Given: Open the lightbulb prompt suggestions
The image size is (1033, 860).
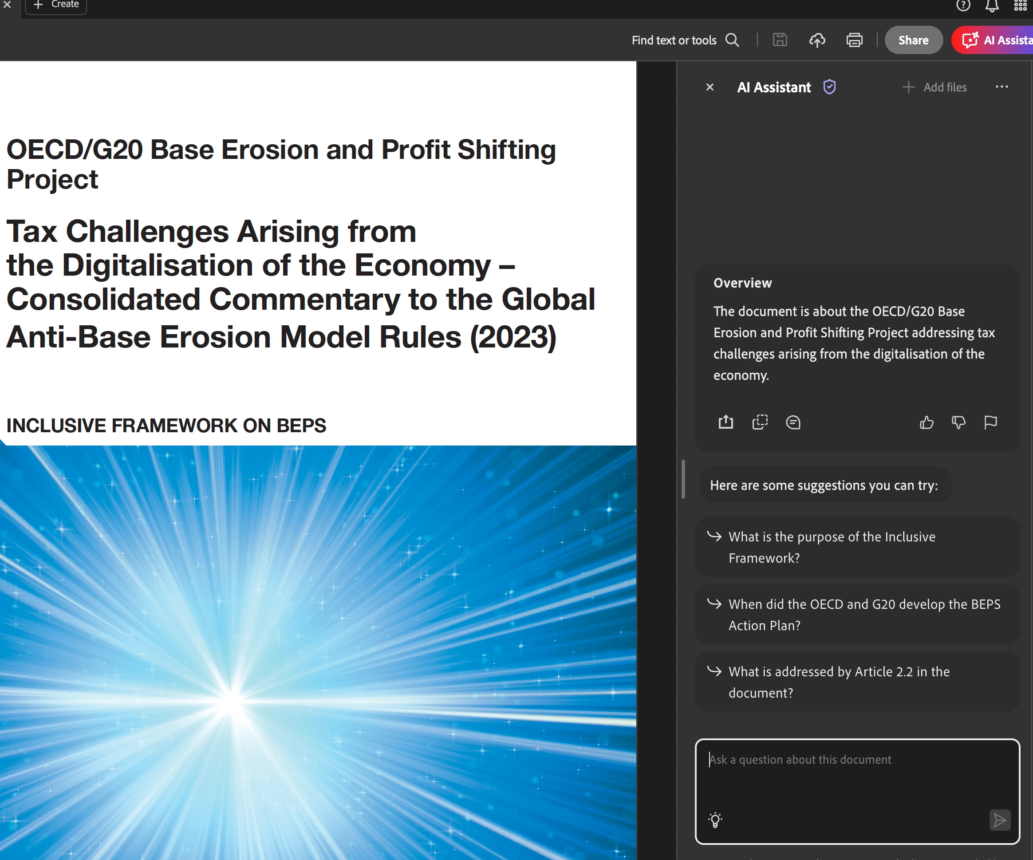Looking at the screenshot, I should point(715,820).
